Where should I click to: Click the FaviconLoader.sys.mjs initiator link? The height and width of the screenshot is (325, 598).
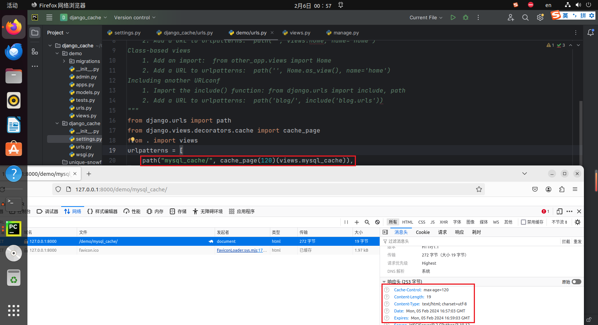(x=241, y=250)
